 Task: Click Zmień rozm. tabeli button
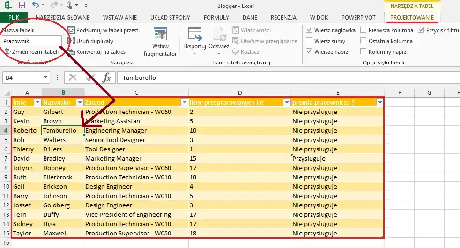click(x=31, y=51)
